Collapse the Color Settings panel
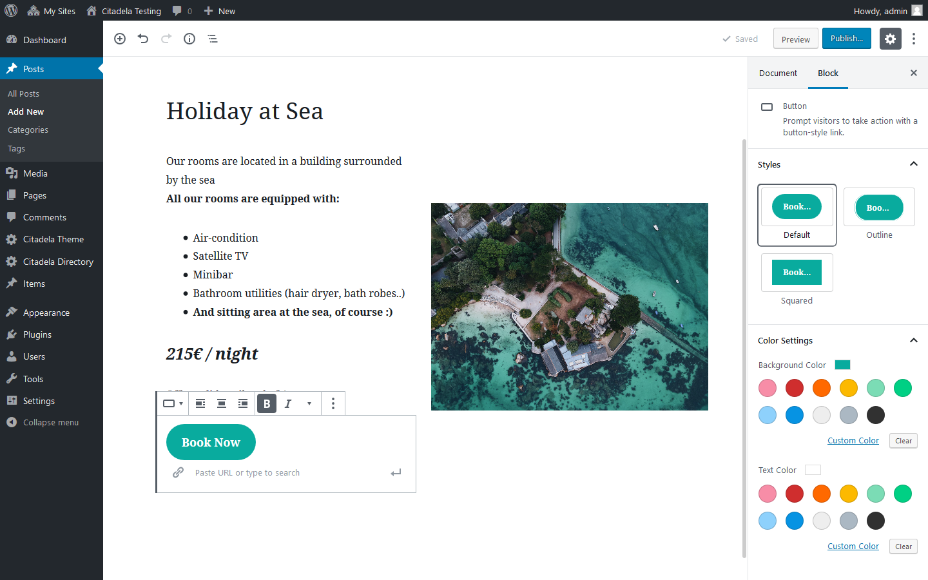The image size is (928, 580). [913, 340]
